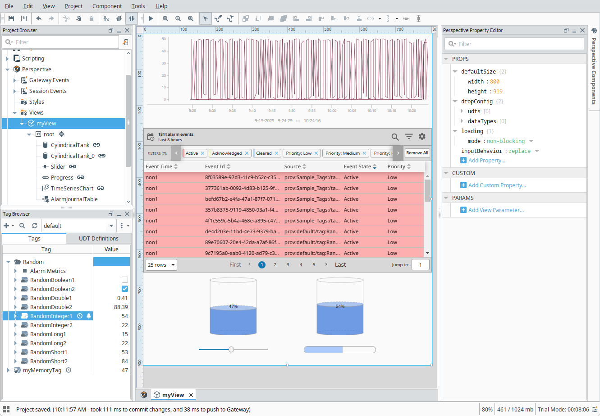Click the alarm table vertical scrollbar
This screenshot has width=600, height=416.
(427, 190)
